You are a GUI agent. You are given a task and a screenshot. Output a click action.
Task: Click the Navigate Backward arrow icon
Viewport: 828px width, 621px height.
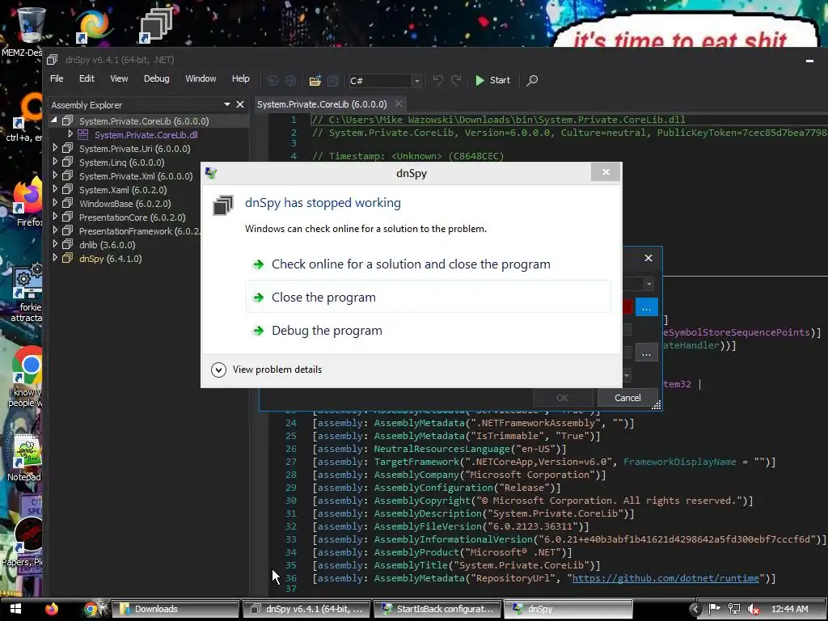273,80
